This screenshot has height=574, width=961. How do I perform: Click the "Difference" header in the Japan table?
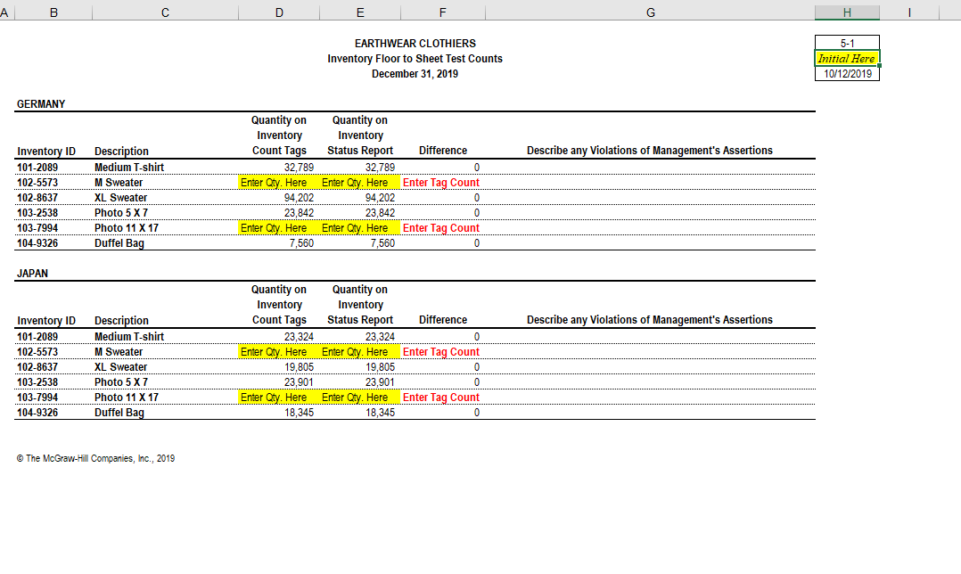(x=442, y=320)
